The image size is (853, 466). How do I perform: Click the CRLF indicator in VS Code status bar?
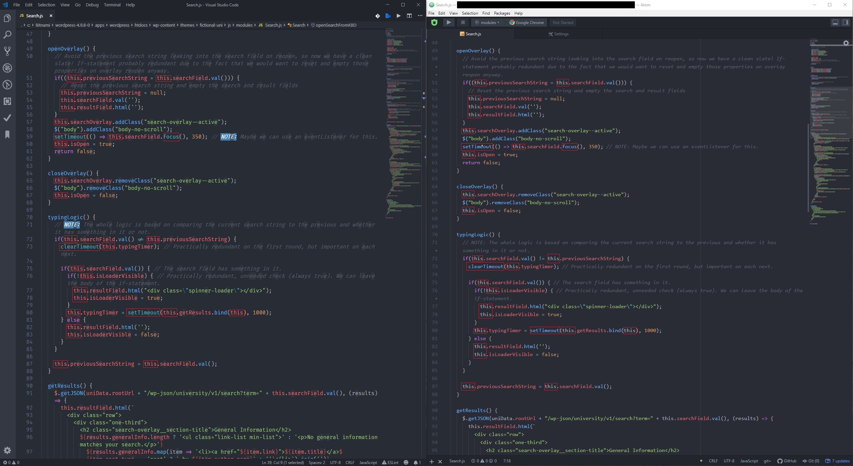(350, 462)
